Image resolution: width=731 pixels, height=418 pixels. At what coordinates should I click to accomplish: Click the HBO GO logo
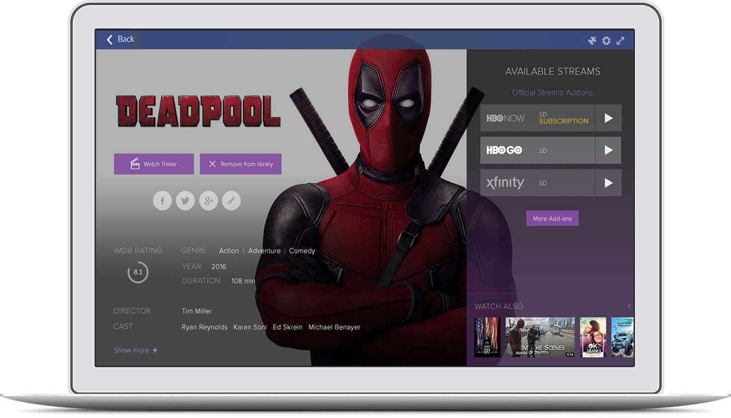[504, 150]
